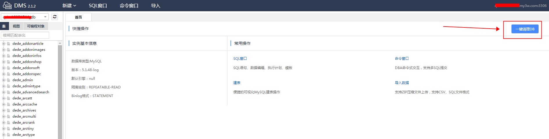Viewport: 549px width, 139px height.
Task: Switch to the 视图 tab
Action: click(16, 26)
